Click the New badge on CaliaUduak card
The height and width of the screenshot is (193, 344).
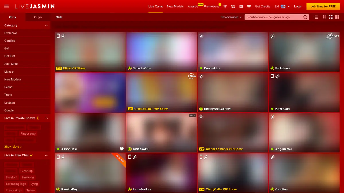pyautogui.click(x=192, y=76)
